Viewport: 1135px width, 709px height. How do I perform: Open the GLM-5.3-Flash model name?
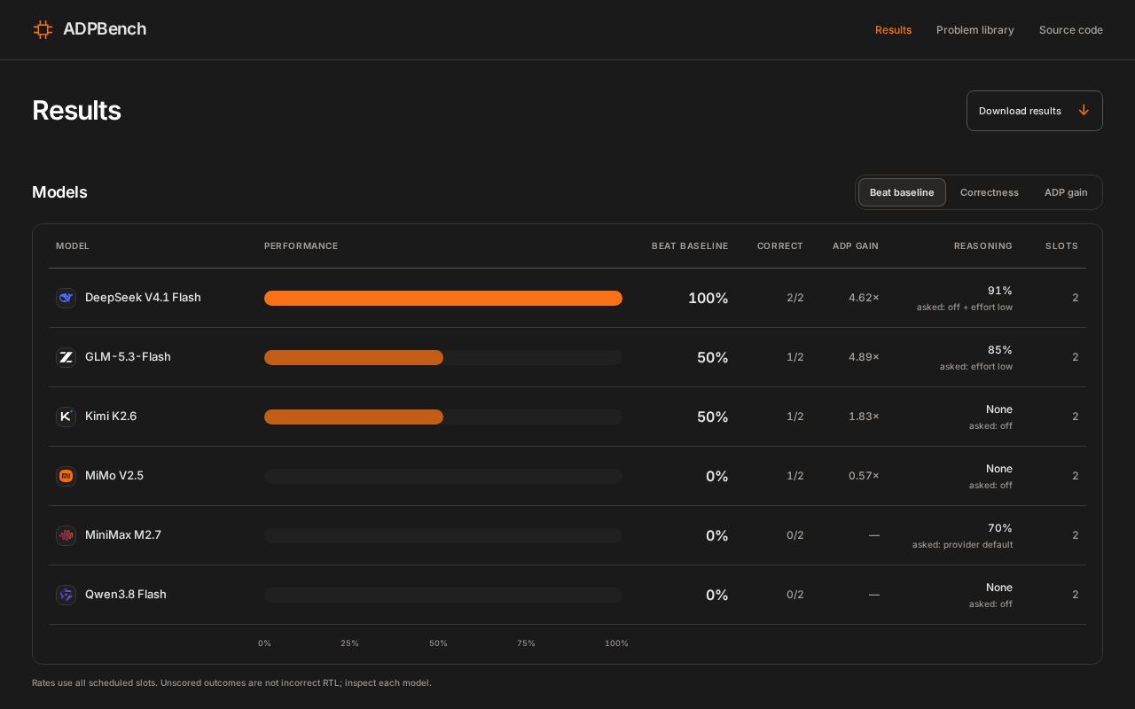(128, 357)
